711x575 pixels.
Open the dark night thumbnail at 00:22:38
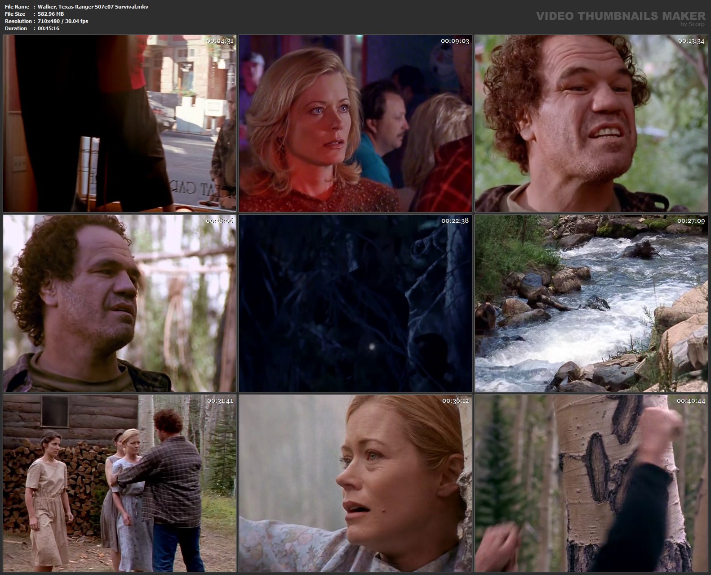(x=355, y=303)
